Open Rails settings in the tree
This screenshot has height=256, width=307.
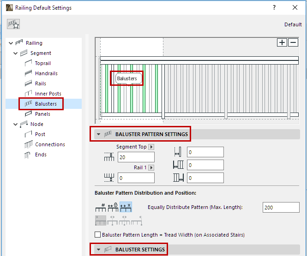[x=41, y=83]
